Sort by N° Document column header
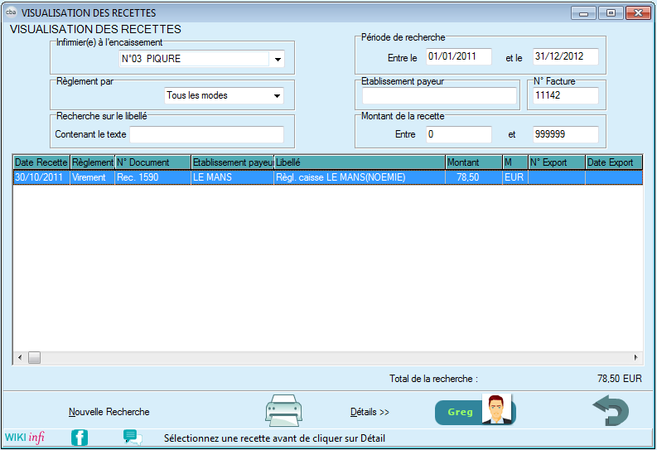 click(153, 162)
